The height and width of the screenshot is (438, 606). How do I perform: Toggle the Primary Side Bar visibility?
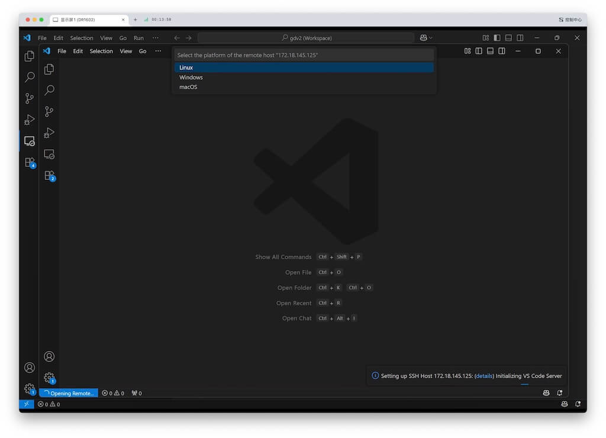pyautogui.click(x=479, y=51)
